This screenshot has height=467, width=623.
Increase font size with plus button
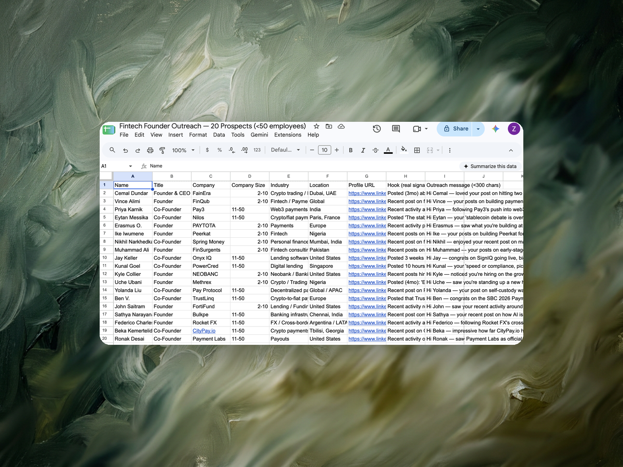pos(337,150)
